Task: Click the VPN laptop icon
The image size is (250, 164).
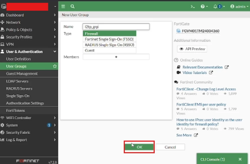Action: 2,44
